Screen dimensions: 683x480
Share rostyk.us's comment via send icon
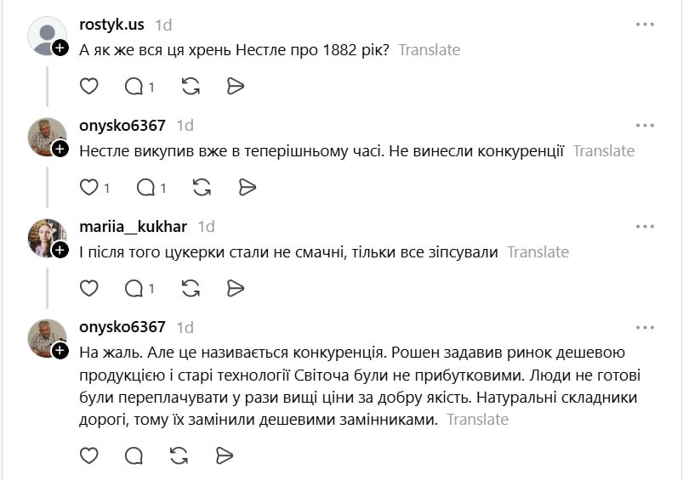point(236,86)
